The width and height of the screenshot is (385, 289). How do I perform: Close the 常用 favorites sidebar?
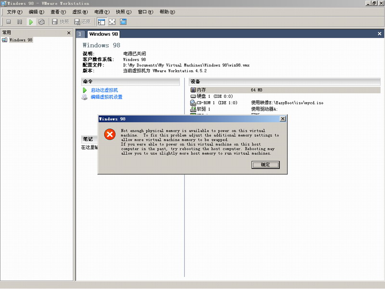coord(69,33)
